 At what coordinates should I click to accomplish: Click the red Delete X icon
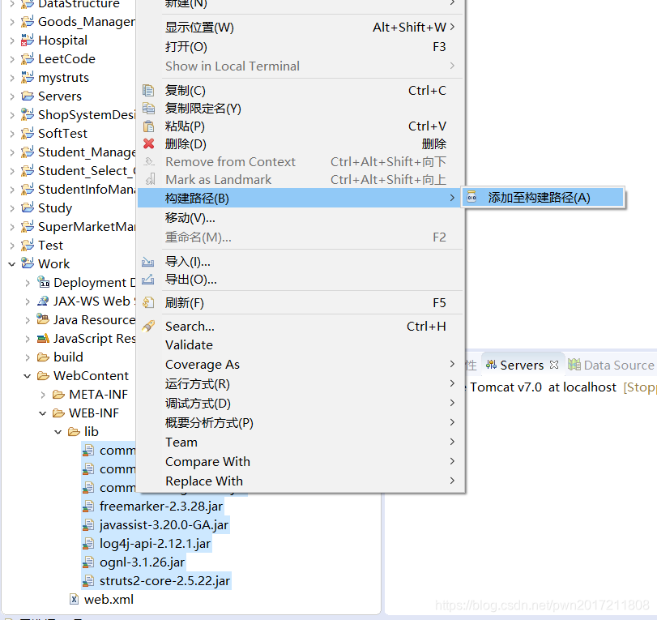[148, 143]
